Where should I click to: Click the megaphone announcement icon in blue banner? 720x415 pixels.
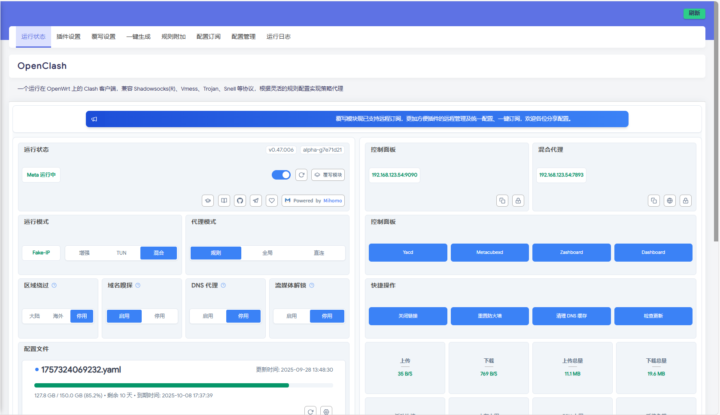click(x=94, y=119)
